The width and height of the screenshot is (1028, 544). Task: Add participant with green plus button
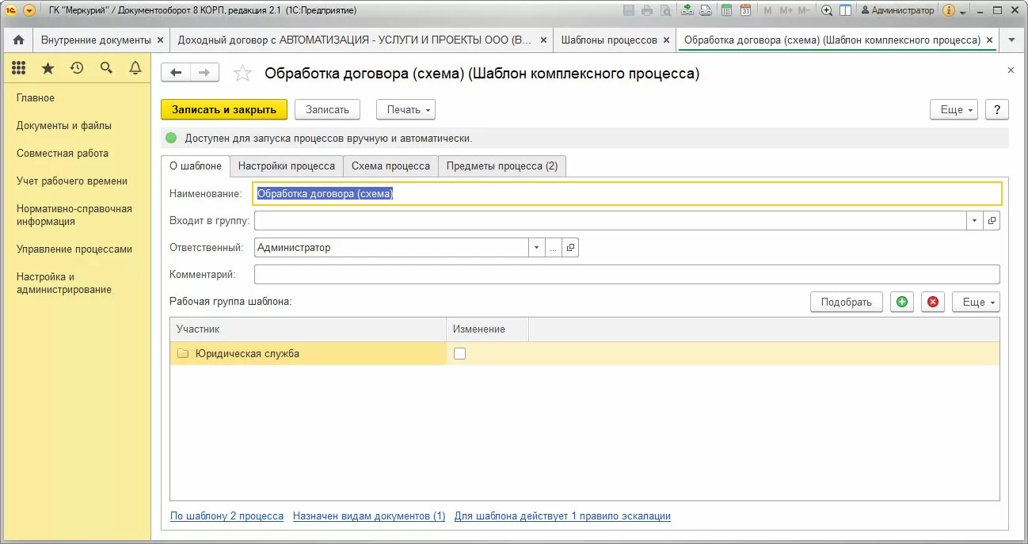coord(901,302)
